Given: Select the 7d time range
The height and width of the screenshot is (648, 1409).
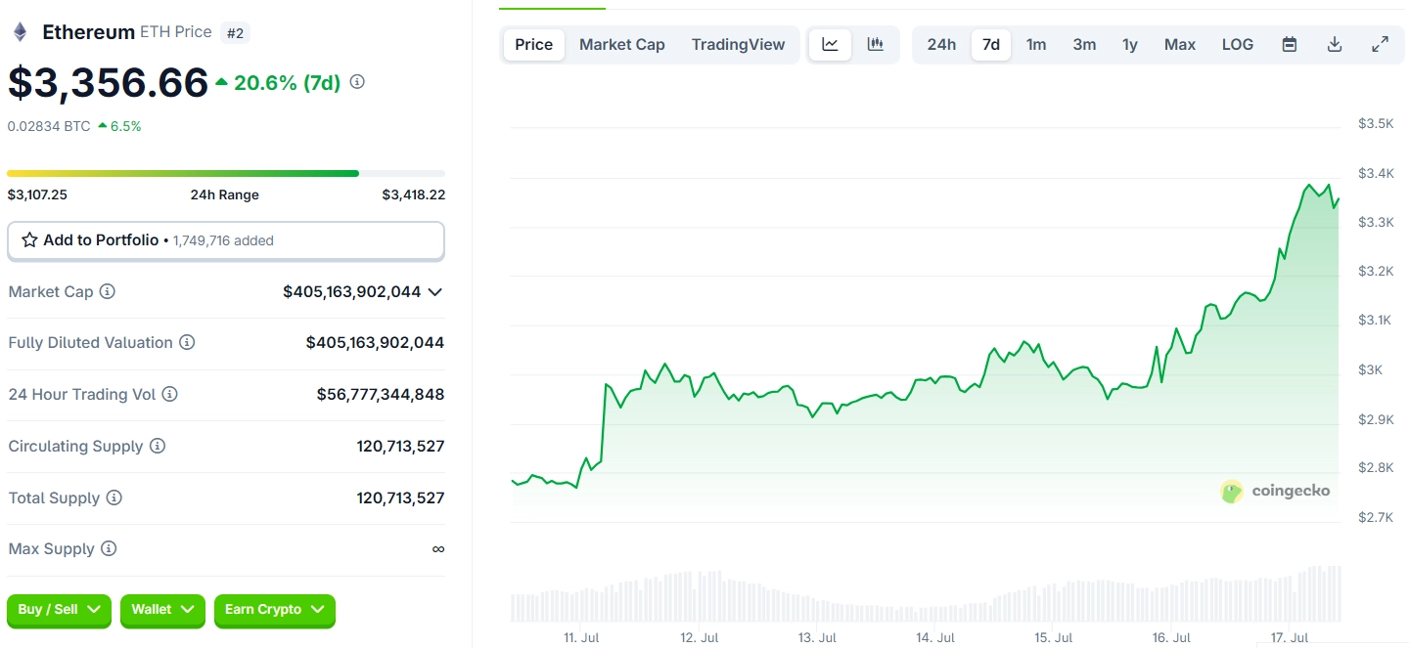Looking at the screenshot, I should [x=991, y=44].
